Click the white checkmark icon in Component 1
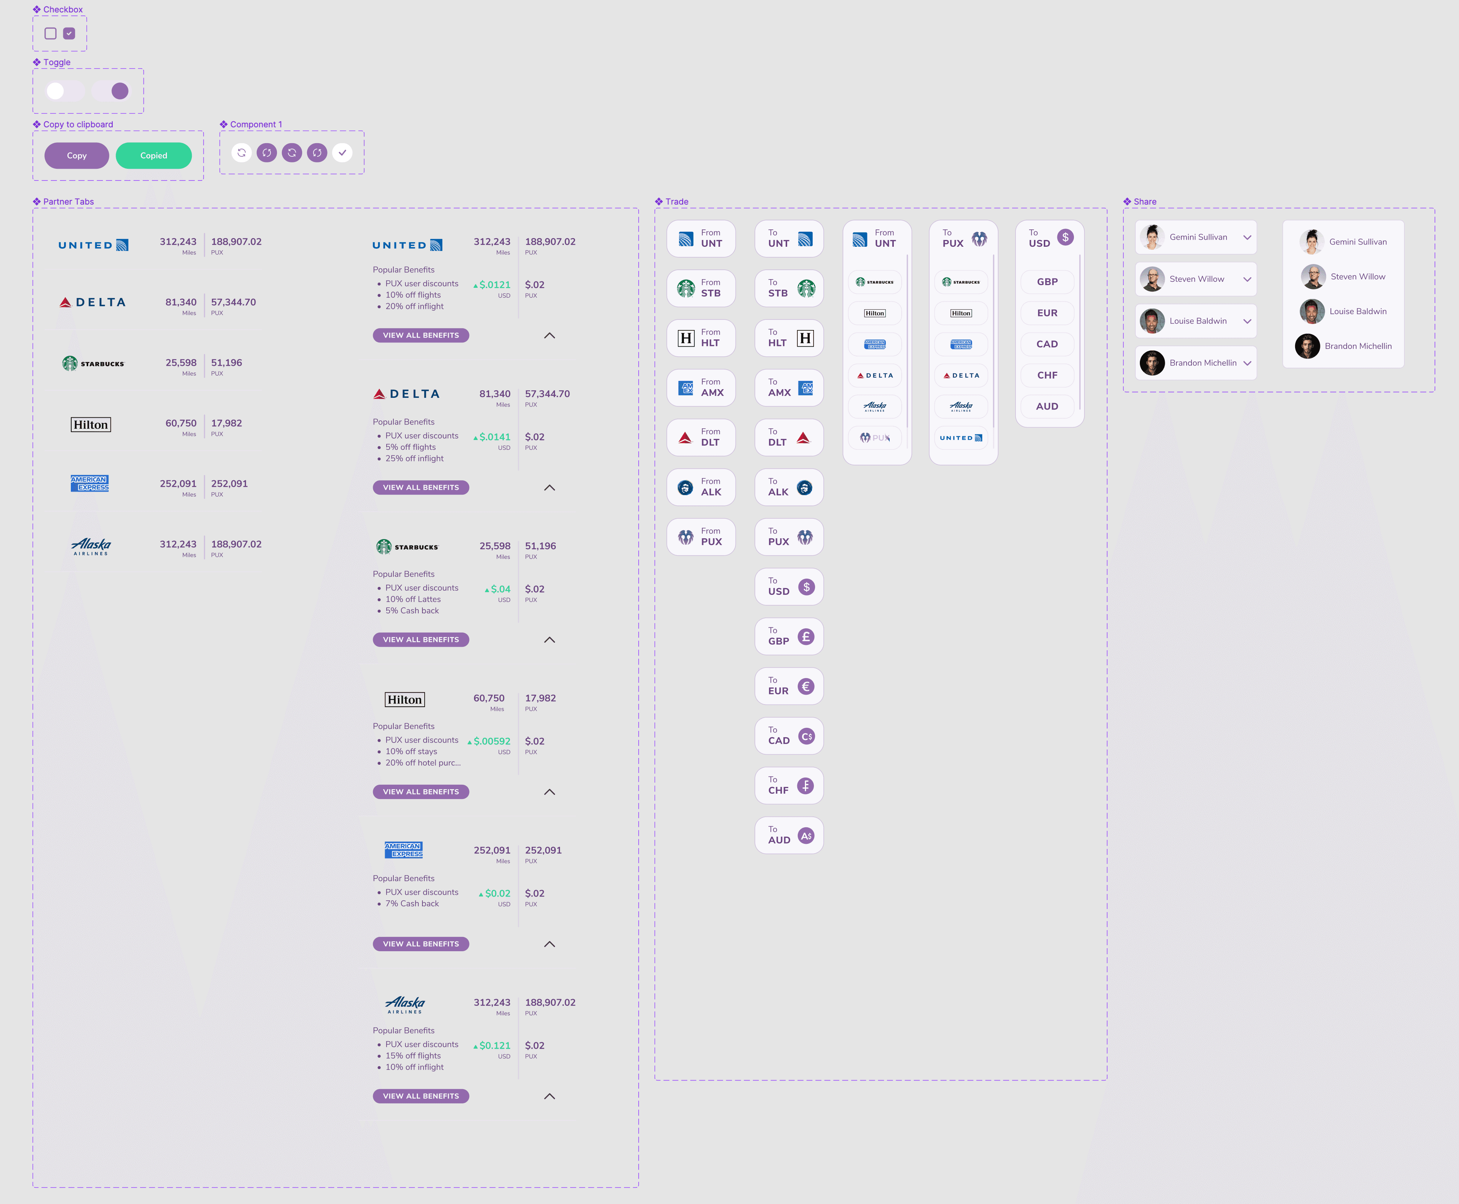Image resolution: width=1459 pixels, height=1204 pixels. coord(342,153)
